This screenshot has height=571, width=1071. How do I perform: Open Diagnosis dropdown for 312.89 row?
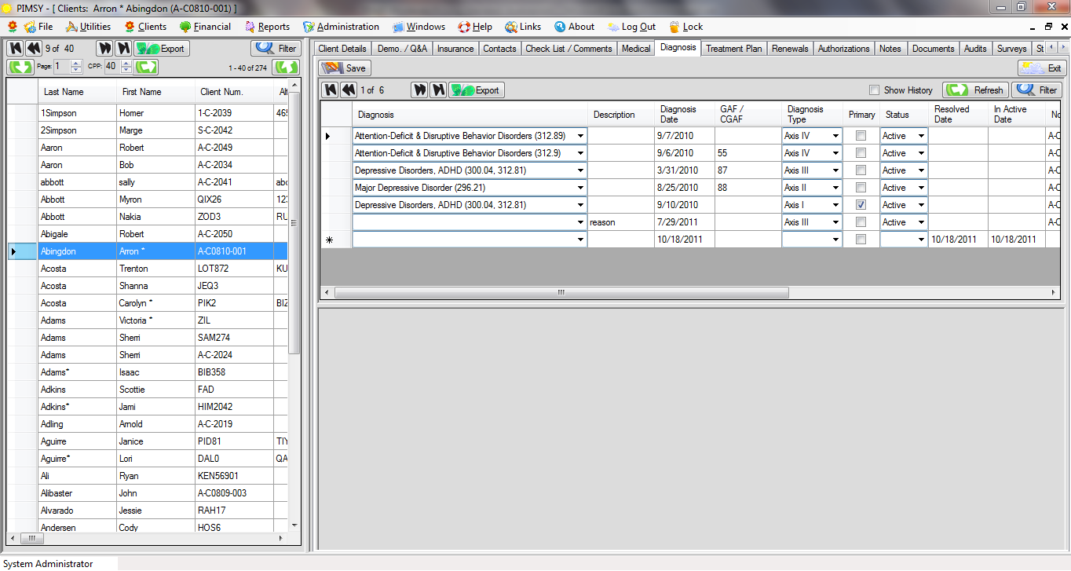pyautogui.click(x=580, y=136)
